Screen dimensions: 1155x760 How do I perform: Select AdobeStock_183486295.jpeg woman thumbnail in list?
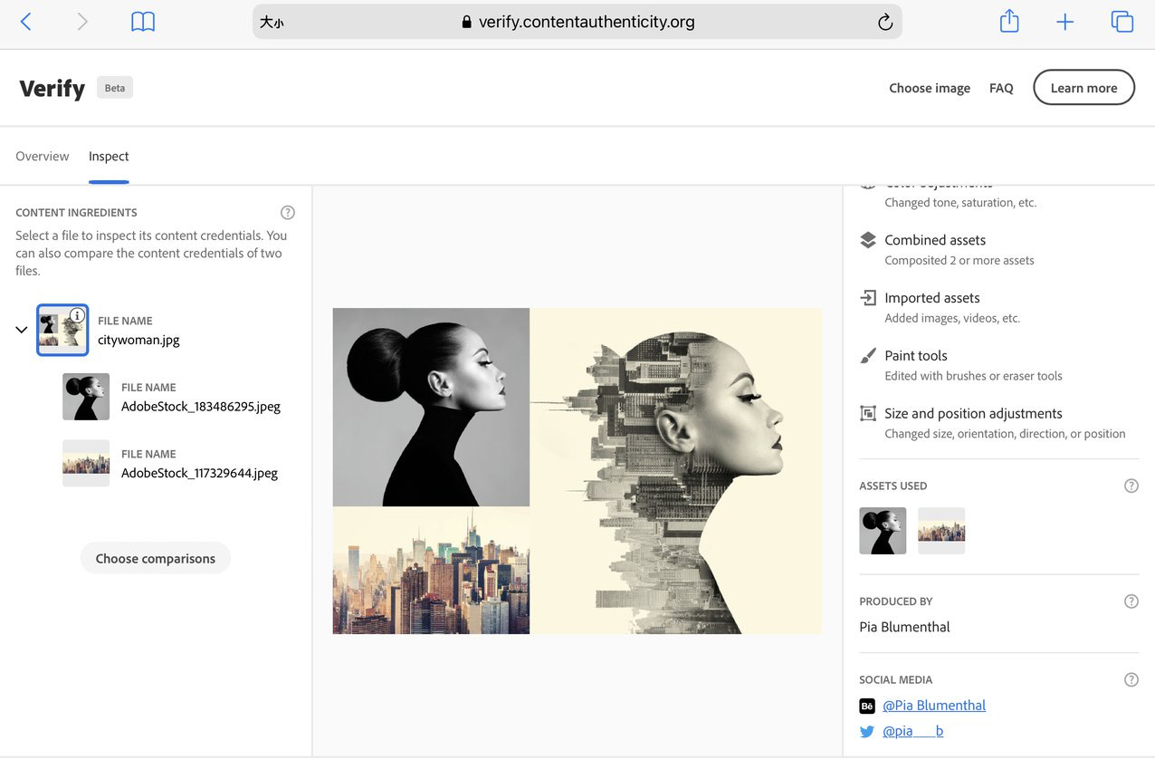86,397
